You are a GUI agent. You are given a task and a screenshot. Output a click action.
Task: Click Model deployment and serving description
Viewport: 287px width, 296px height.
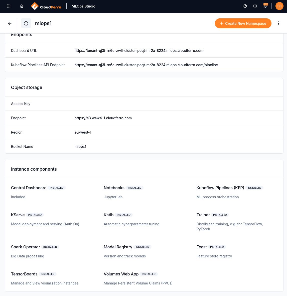click(45, 224)
